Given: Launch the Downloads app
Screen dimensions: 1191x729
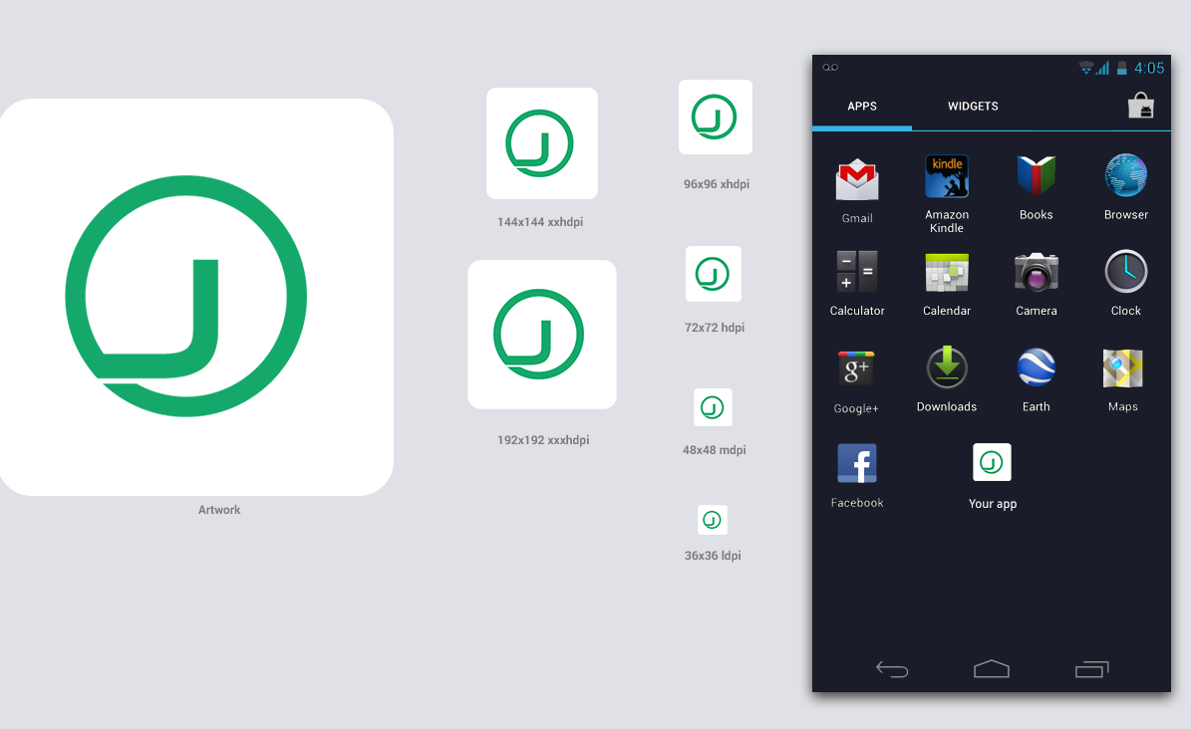Looking at the screenshot, I should point(947,367).
